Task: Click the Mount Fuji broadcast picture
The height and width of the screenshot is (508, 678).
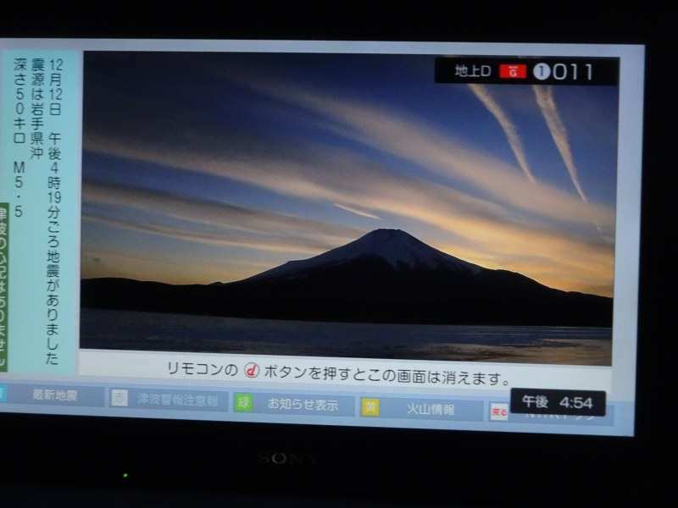Action: pos(348,207)
